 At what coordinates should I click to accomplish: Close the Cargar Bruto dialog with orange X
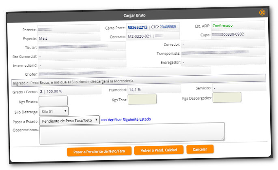(x=262, y=13)
